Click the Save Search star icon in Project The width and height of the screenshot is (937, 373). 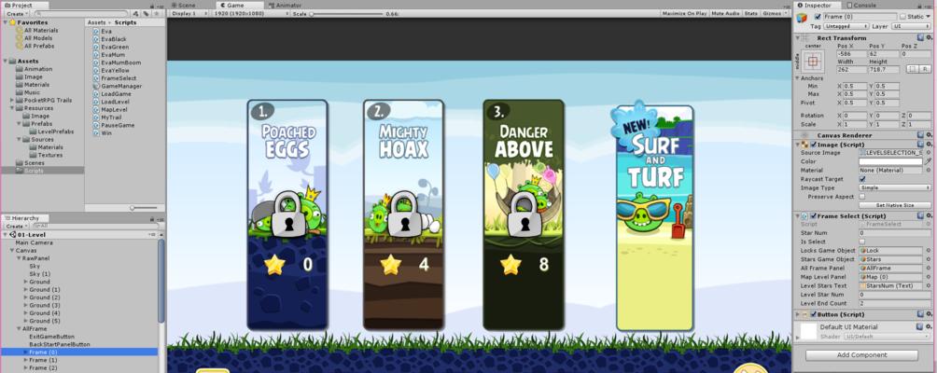point(157,13)
